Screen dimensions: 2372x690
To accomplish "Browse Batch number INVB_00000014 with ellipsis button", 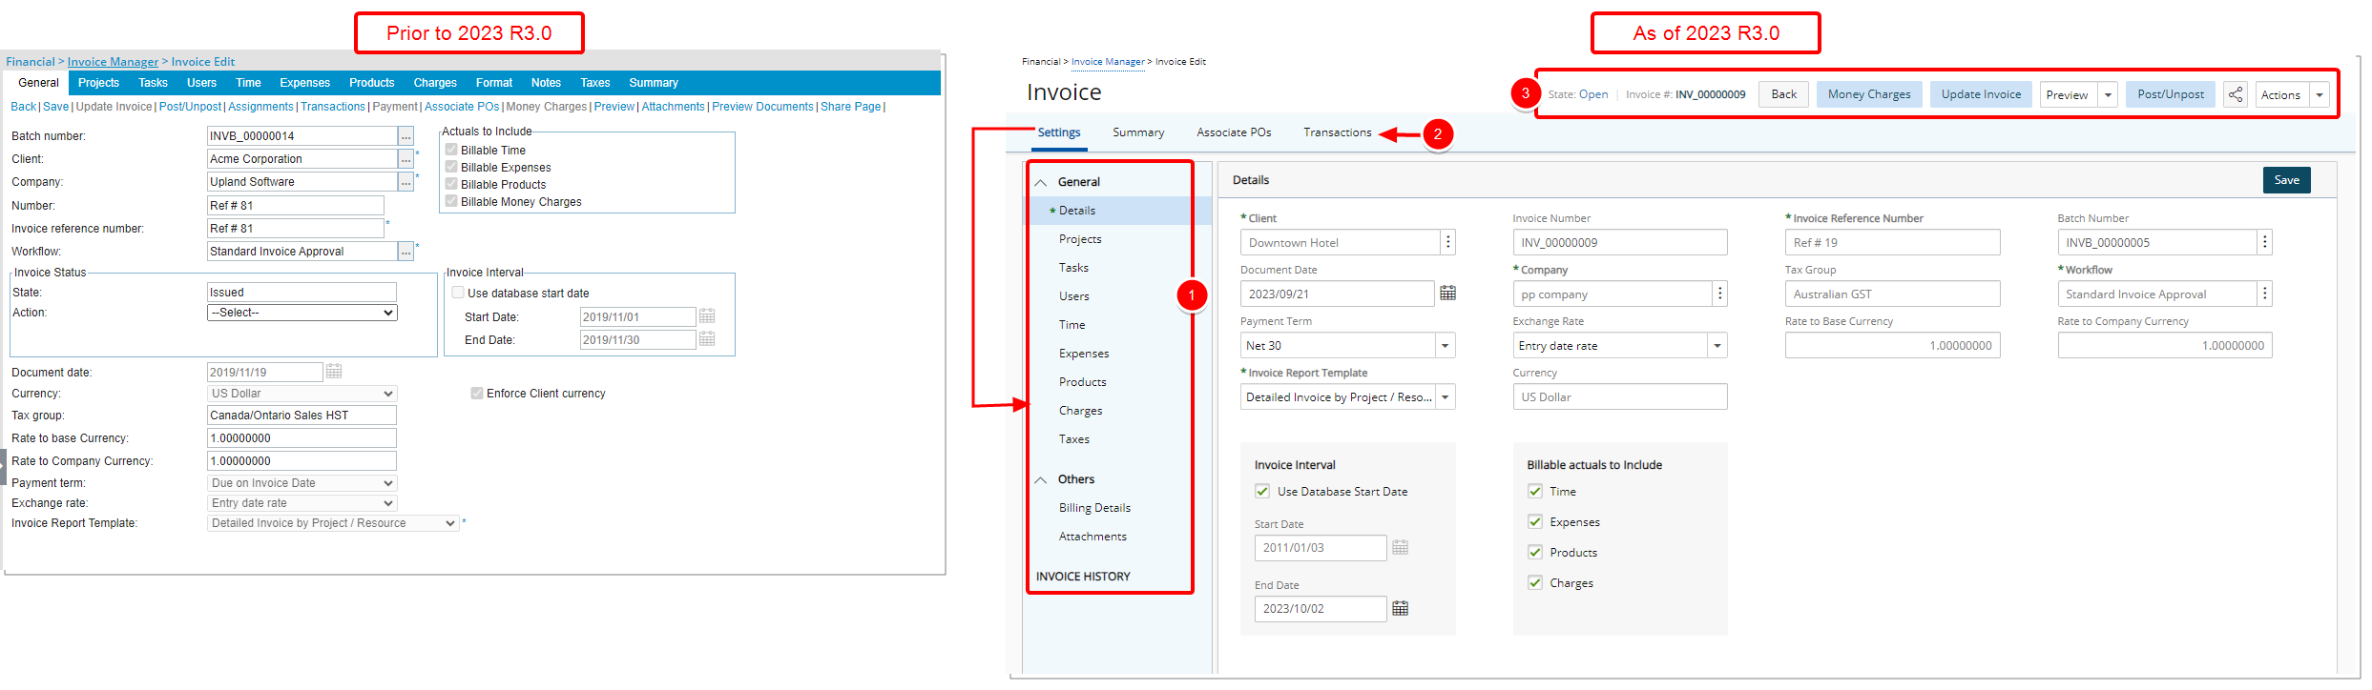I will pos(406,136).
